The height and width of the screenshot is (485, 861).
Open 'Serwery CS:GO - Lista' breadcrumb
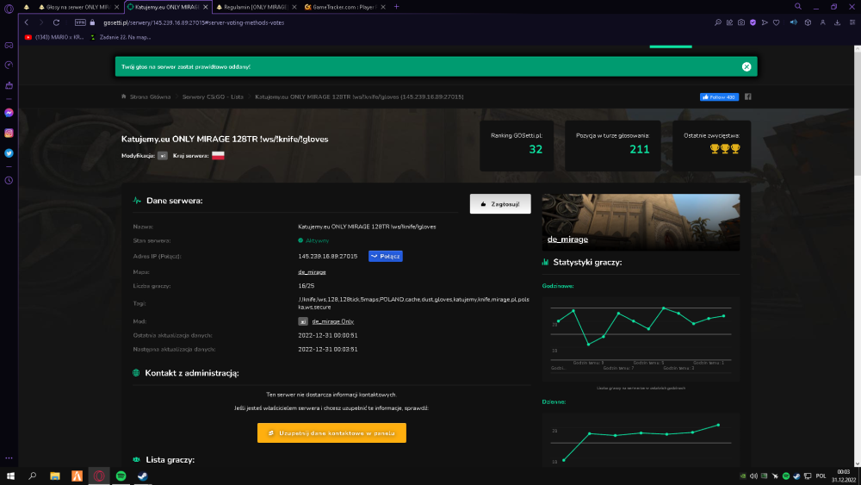click(x=213, y=96)
